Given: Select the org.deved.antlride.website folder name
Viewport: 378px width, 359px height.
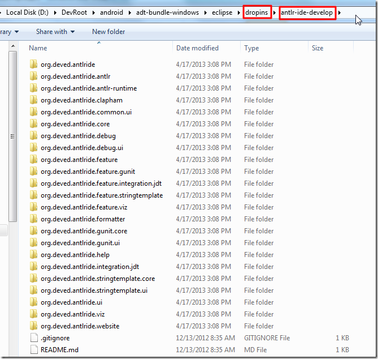Looking at the screenshot, I should (80, 326).
